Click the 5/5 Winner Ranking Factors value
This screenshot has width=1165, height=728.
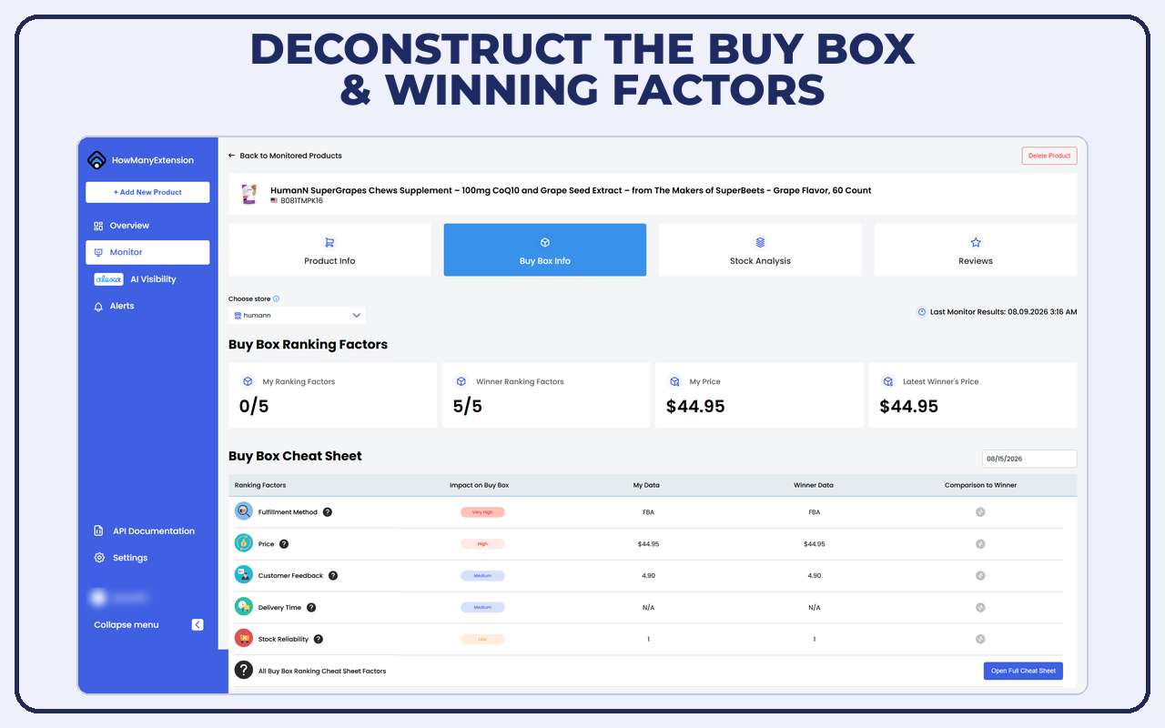[x=468, y=407]
